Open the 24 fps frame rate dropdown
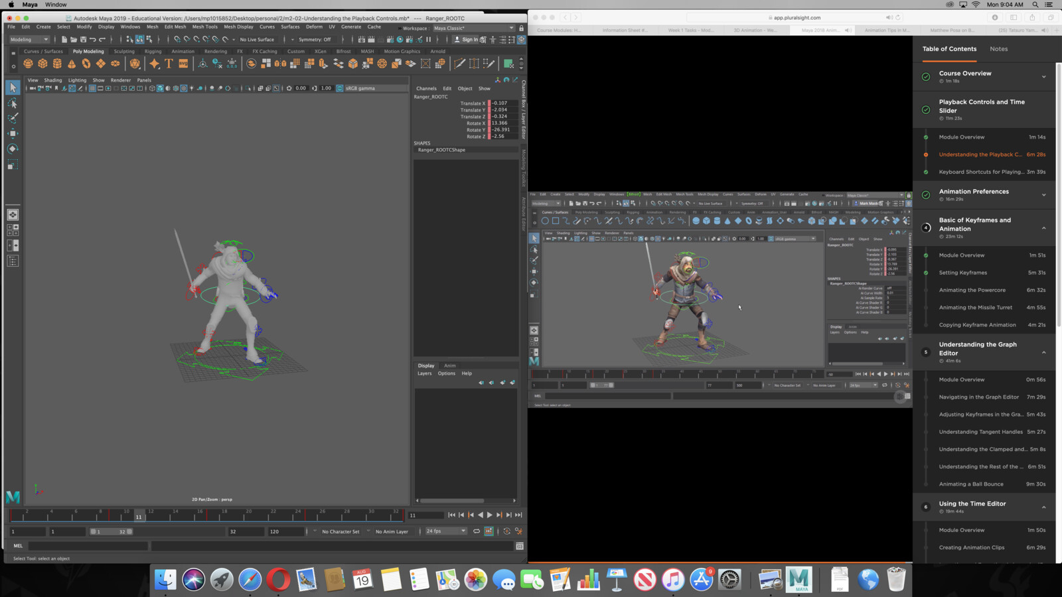 pyautogui.click(x=445, y=531)
